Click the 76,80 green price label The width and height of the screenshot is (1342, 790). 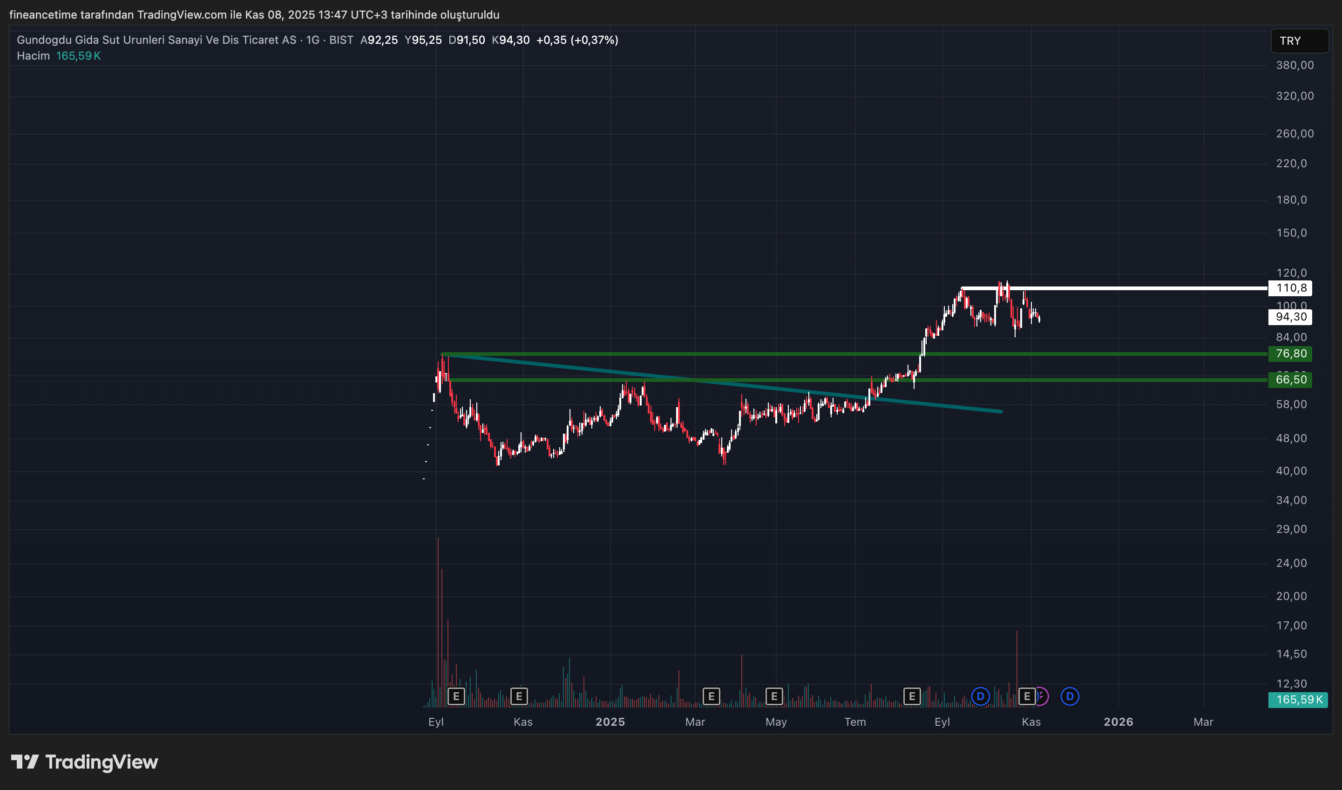[1291, 354]
